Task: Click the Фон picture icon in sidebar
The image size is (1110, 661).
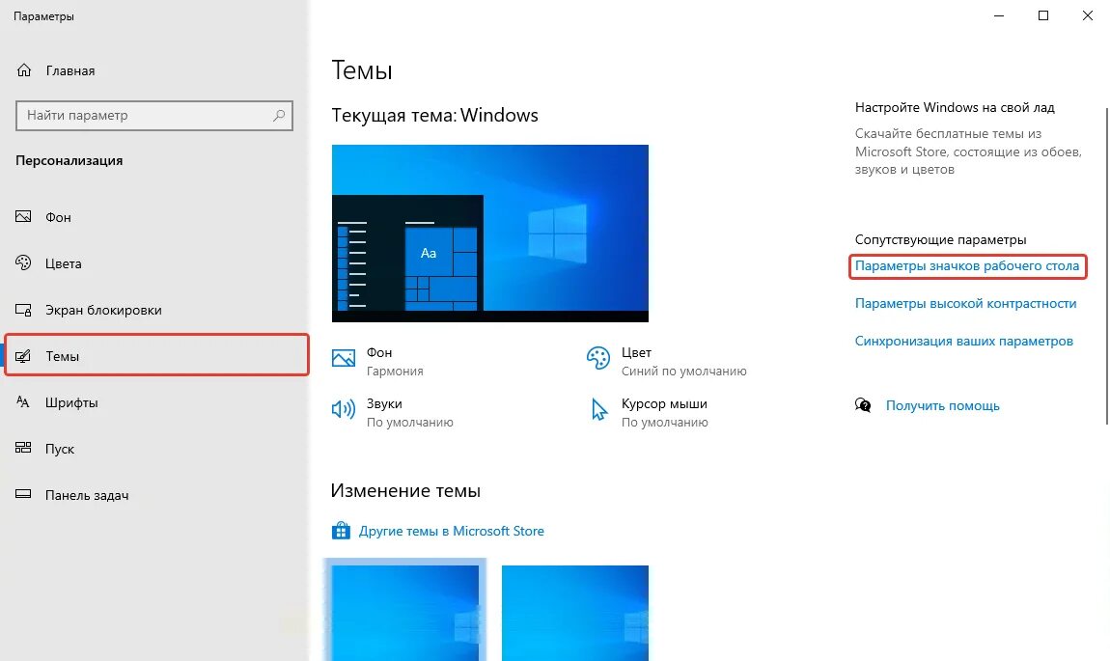Action: pos(23,216)
